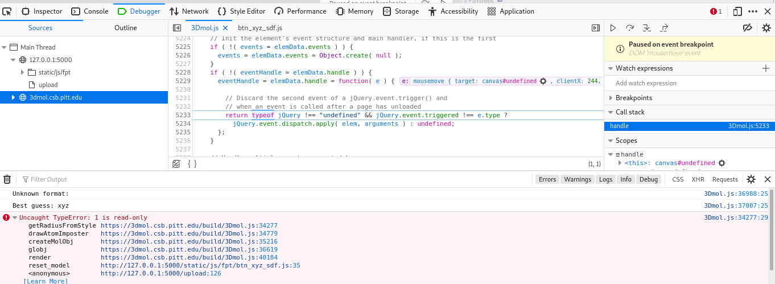The height and width of the screenshot is (284, 775).
Task: Toggle the Debug console filter
Action: tap(648, 179)
